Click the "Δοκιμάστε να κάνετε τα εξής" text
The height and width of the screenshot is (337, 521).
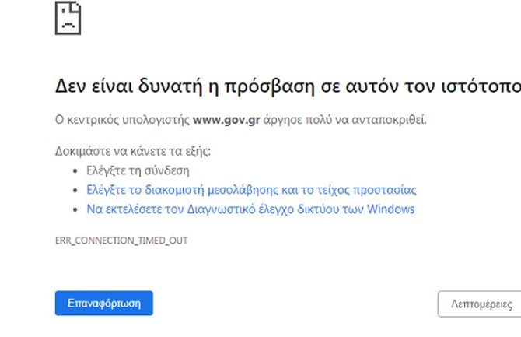pos(131,149)
